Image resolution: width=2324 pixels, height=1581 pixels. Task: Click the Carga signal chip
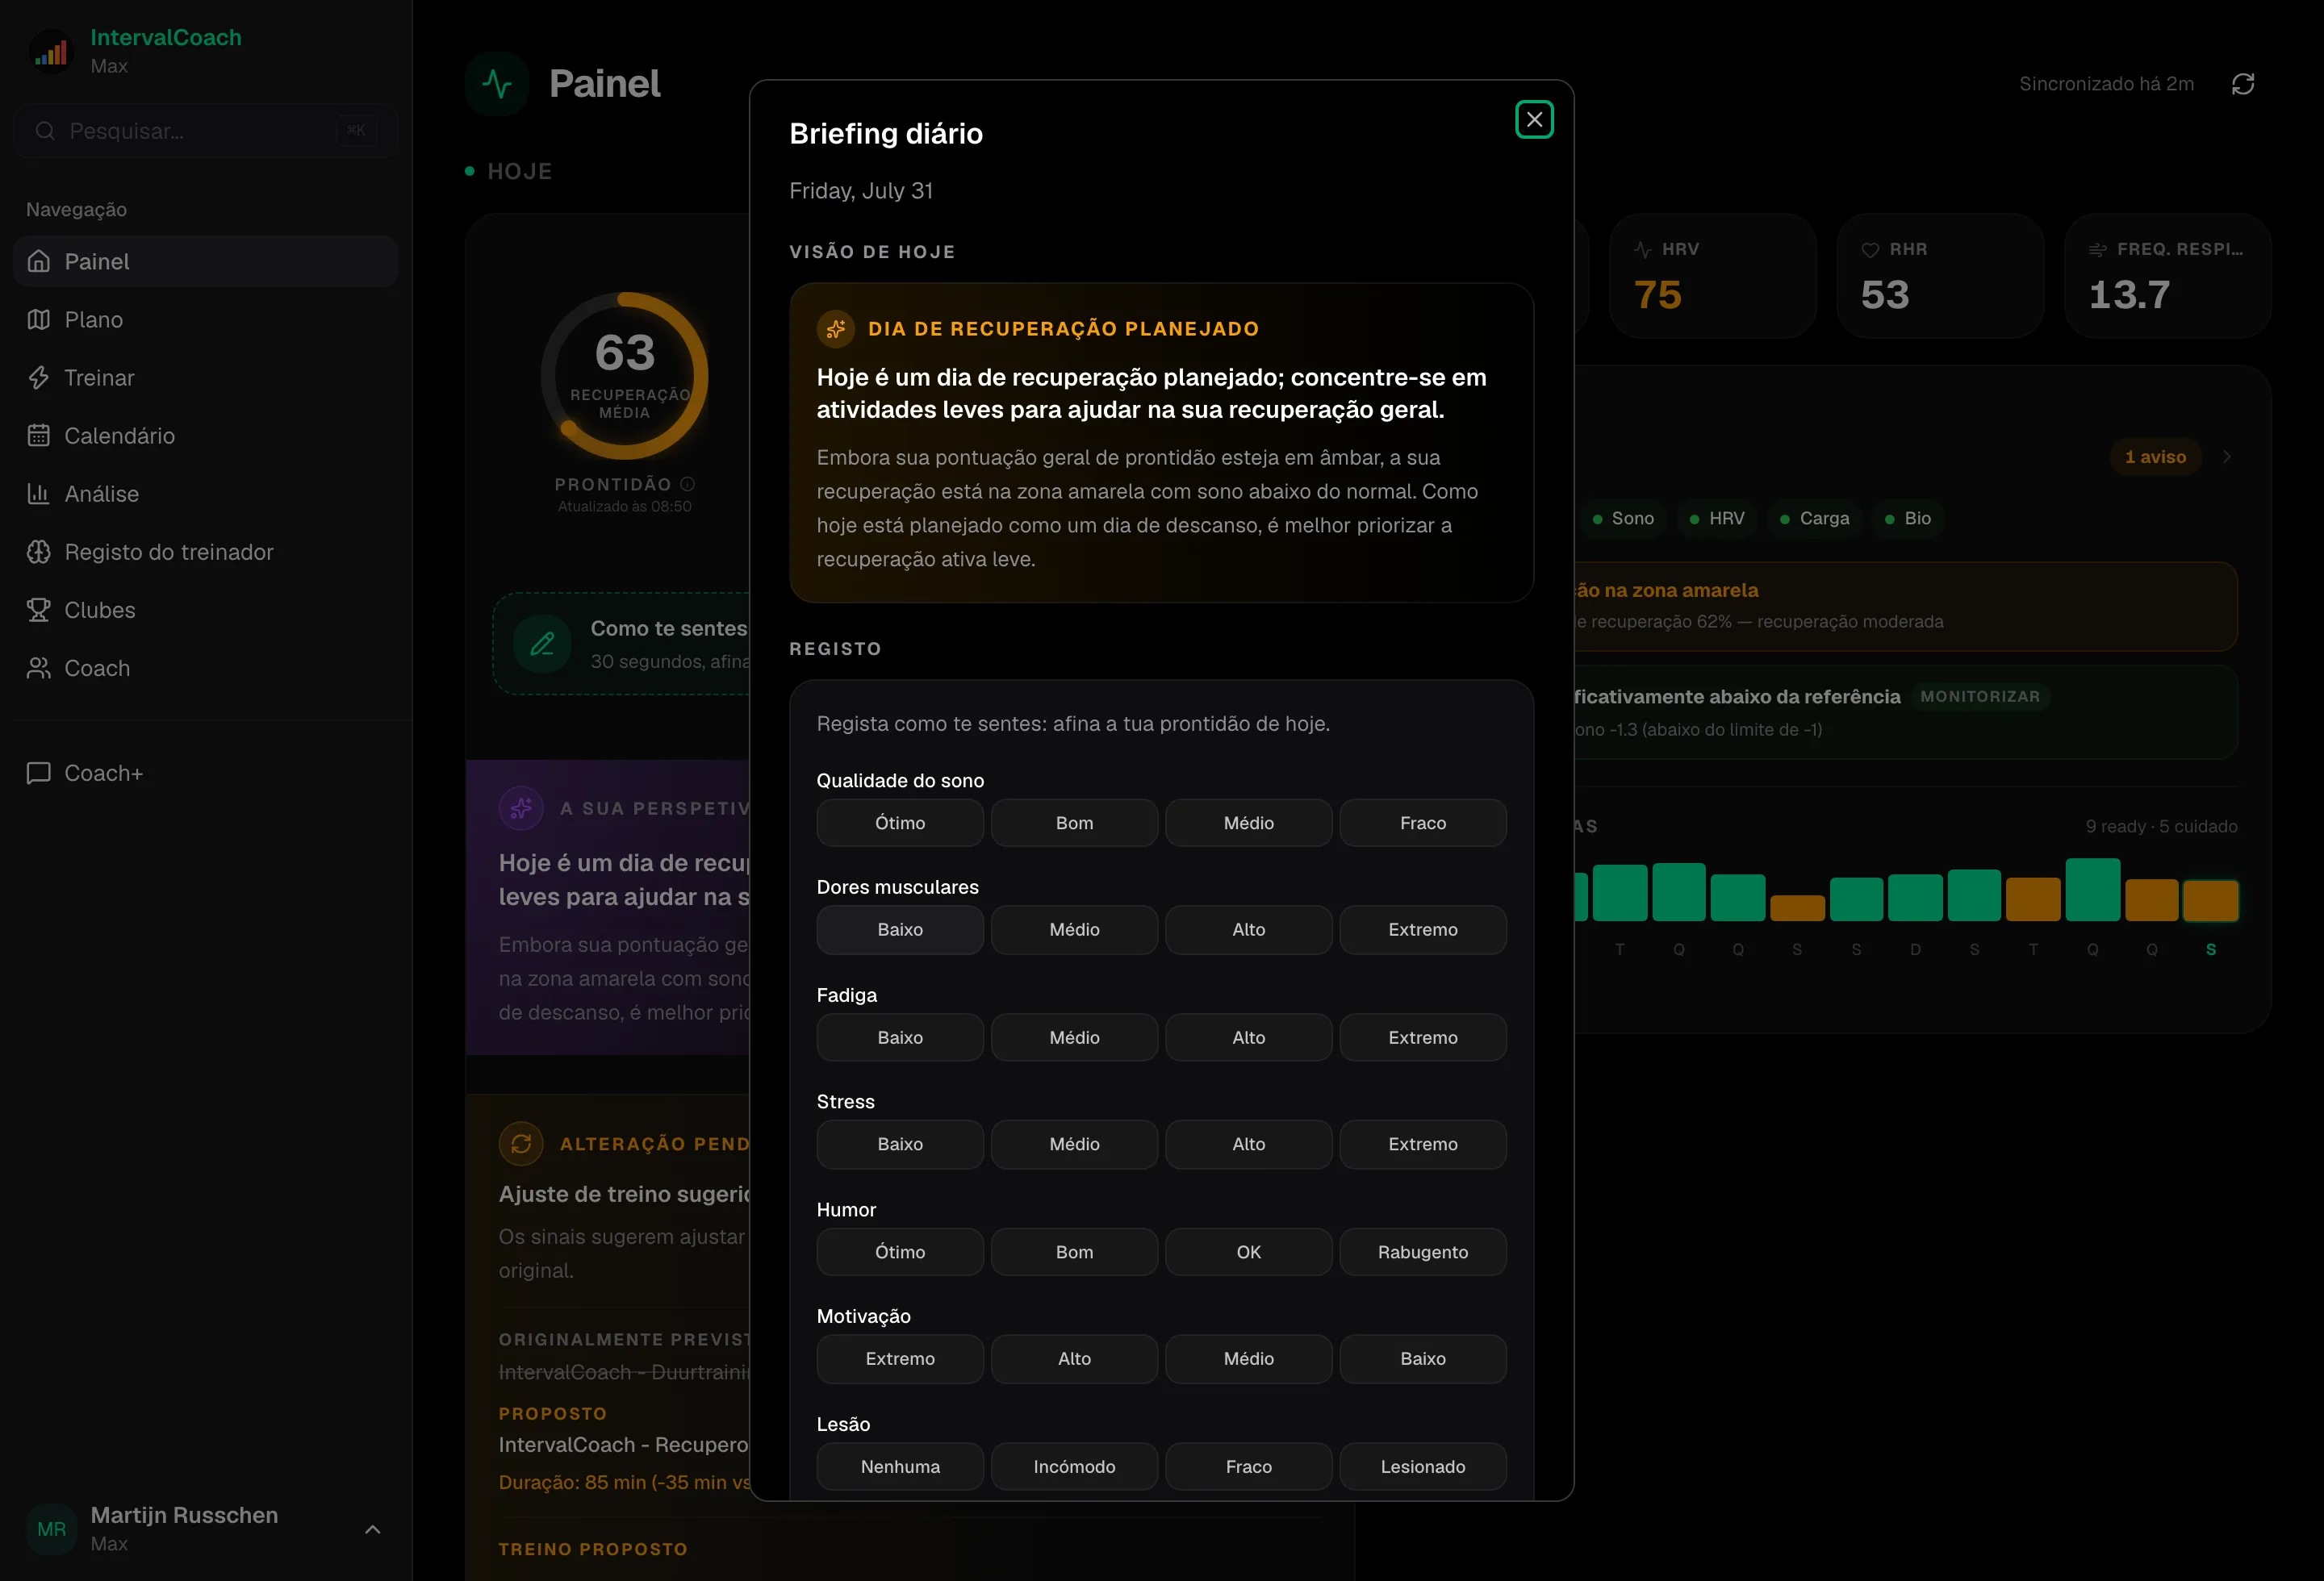[x=1814, y=519]
